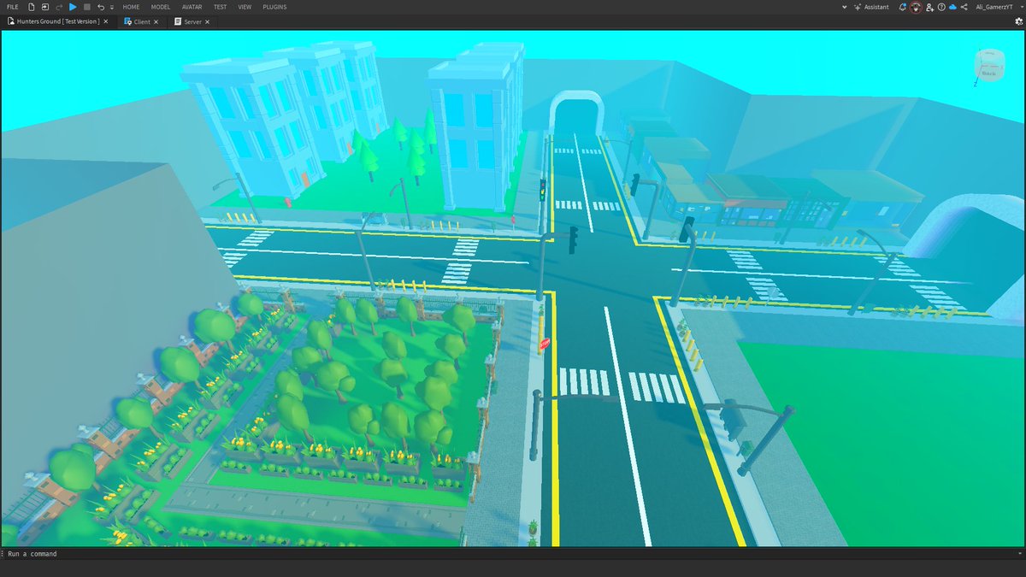Open the help question mark icon

click(941, 7)
